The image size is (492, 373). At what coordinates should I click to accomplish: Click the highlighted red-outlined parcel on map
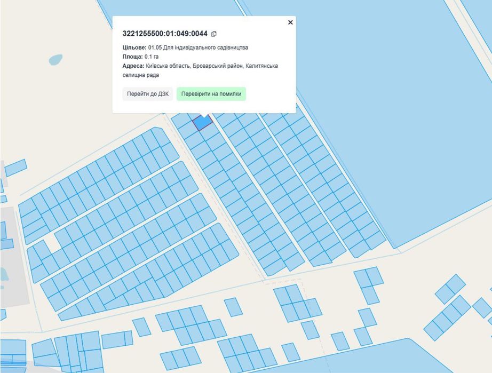click(x=202, y=122)
